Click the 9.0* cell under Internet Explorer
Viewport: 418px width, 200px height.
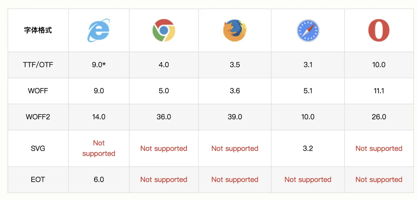coord(99,65)
